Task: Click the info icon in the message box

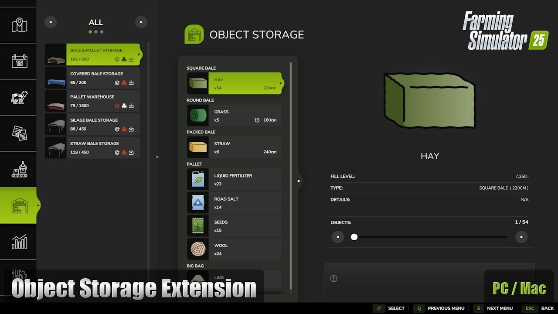Action: (x=334, y=278)
